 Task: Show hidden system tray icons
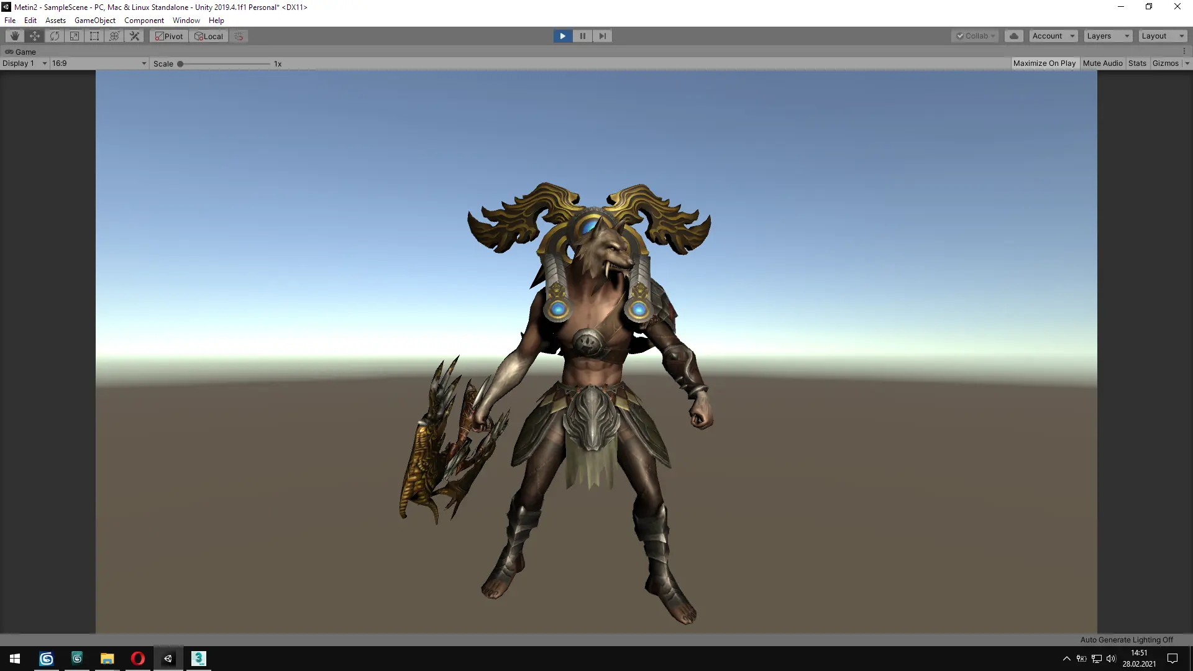click(x=1066, y=659)
